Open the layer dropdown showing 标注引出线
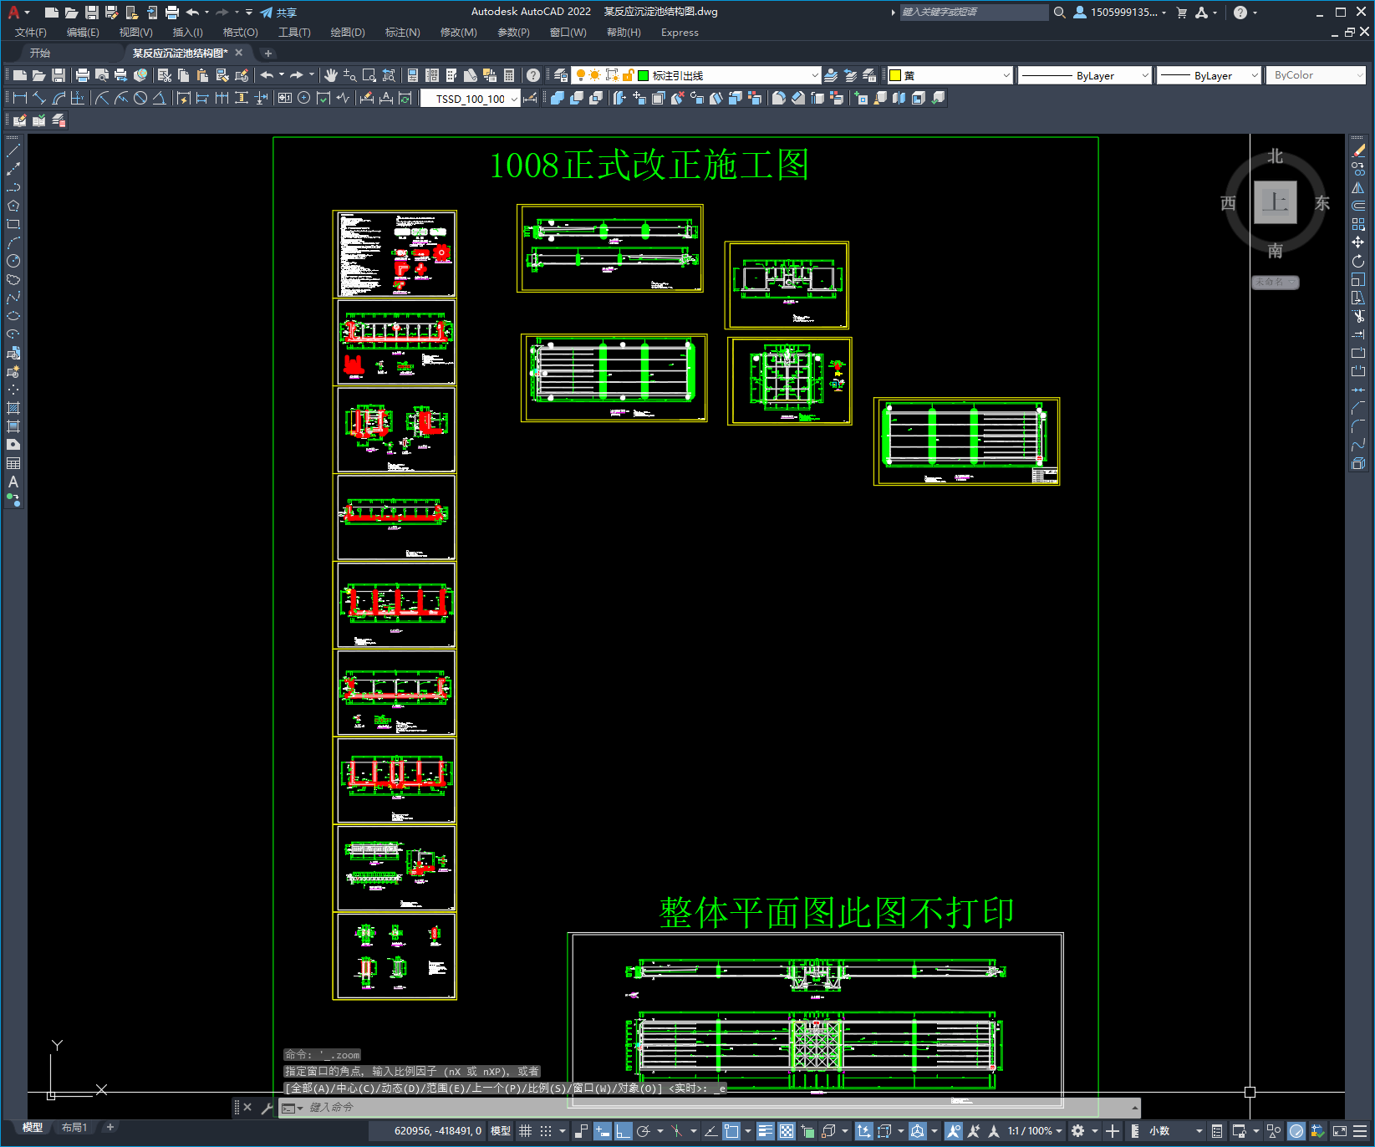Viewport: 1375px width, 1147px height. [696, 75]
